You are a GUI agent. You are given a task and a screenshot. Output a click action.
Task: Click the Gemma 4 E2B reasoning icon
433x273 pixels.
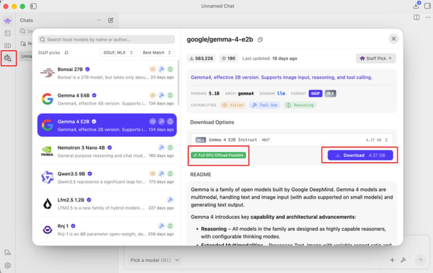170,121
